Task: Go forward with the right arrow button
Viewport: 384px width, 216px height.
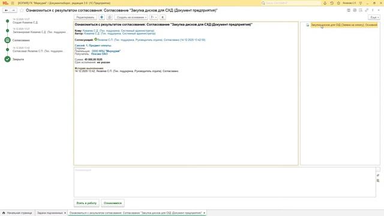Action: [x=13, y=10]
